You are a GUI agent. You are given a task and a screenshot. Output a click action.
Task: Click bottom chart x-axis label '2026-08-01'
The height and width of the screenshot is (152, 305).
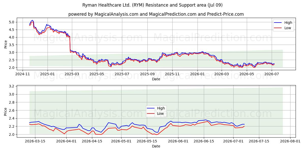tap(290, 141)
